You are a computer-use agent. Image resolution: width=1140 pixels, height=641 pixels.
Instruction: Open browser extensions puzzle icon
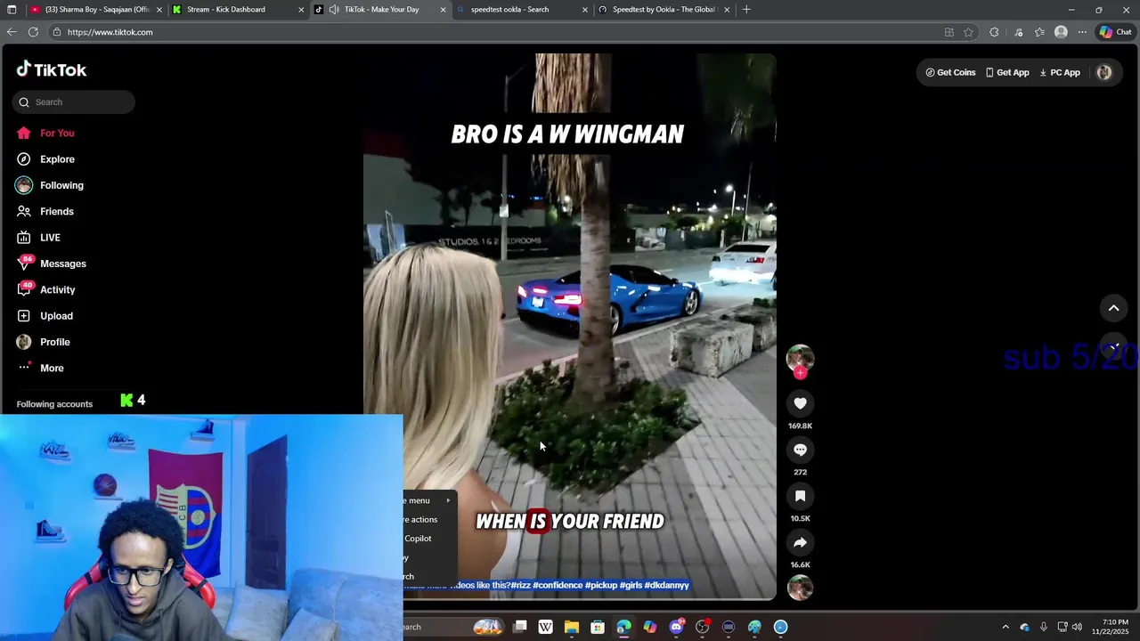[x=994, y=32]
